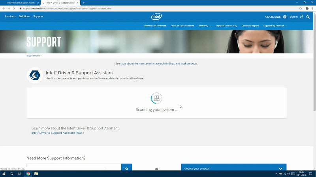This screenshot has width=316, height=177.
Task: Stop loading the page
Action: coord(15,8)
